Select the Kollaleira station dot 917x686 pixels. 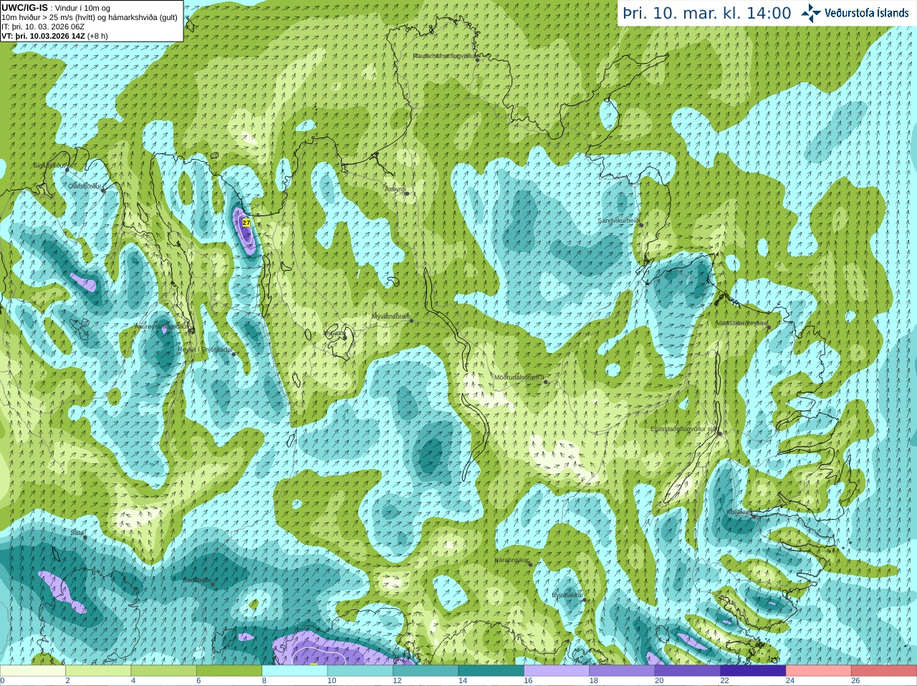(x=754, y=516)
